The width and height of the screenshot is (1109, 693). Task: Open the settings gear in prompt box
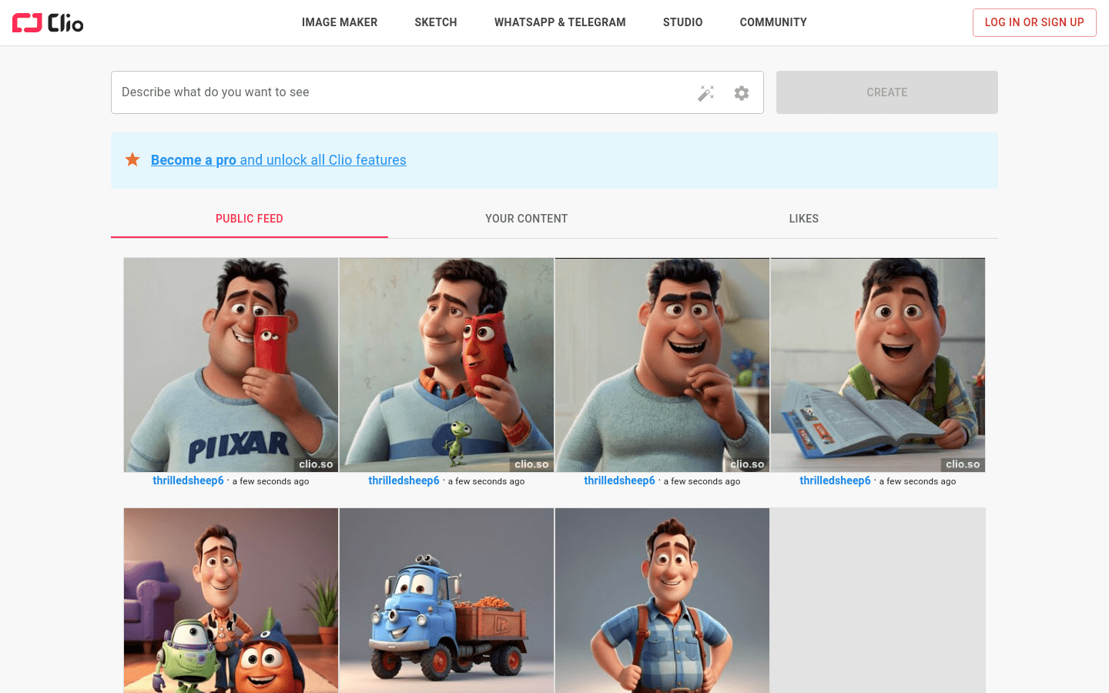click(742, 93)
